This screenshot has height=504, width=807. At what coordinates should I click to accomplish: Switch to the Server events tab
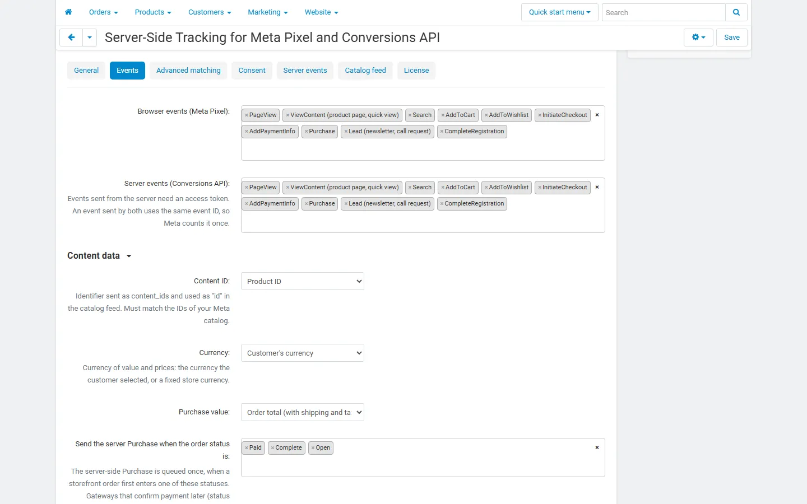(x=305, y=71)
